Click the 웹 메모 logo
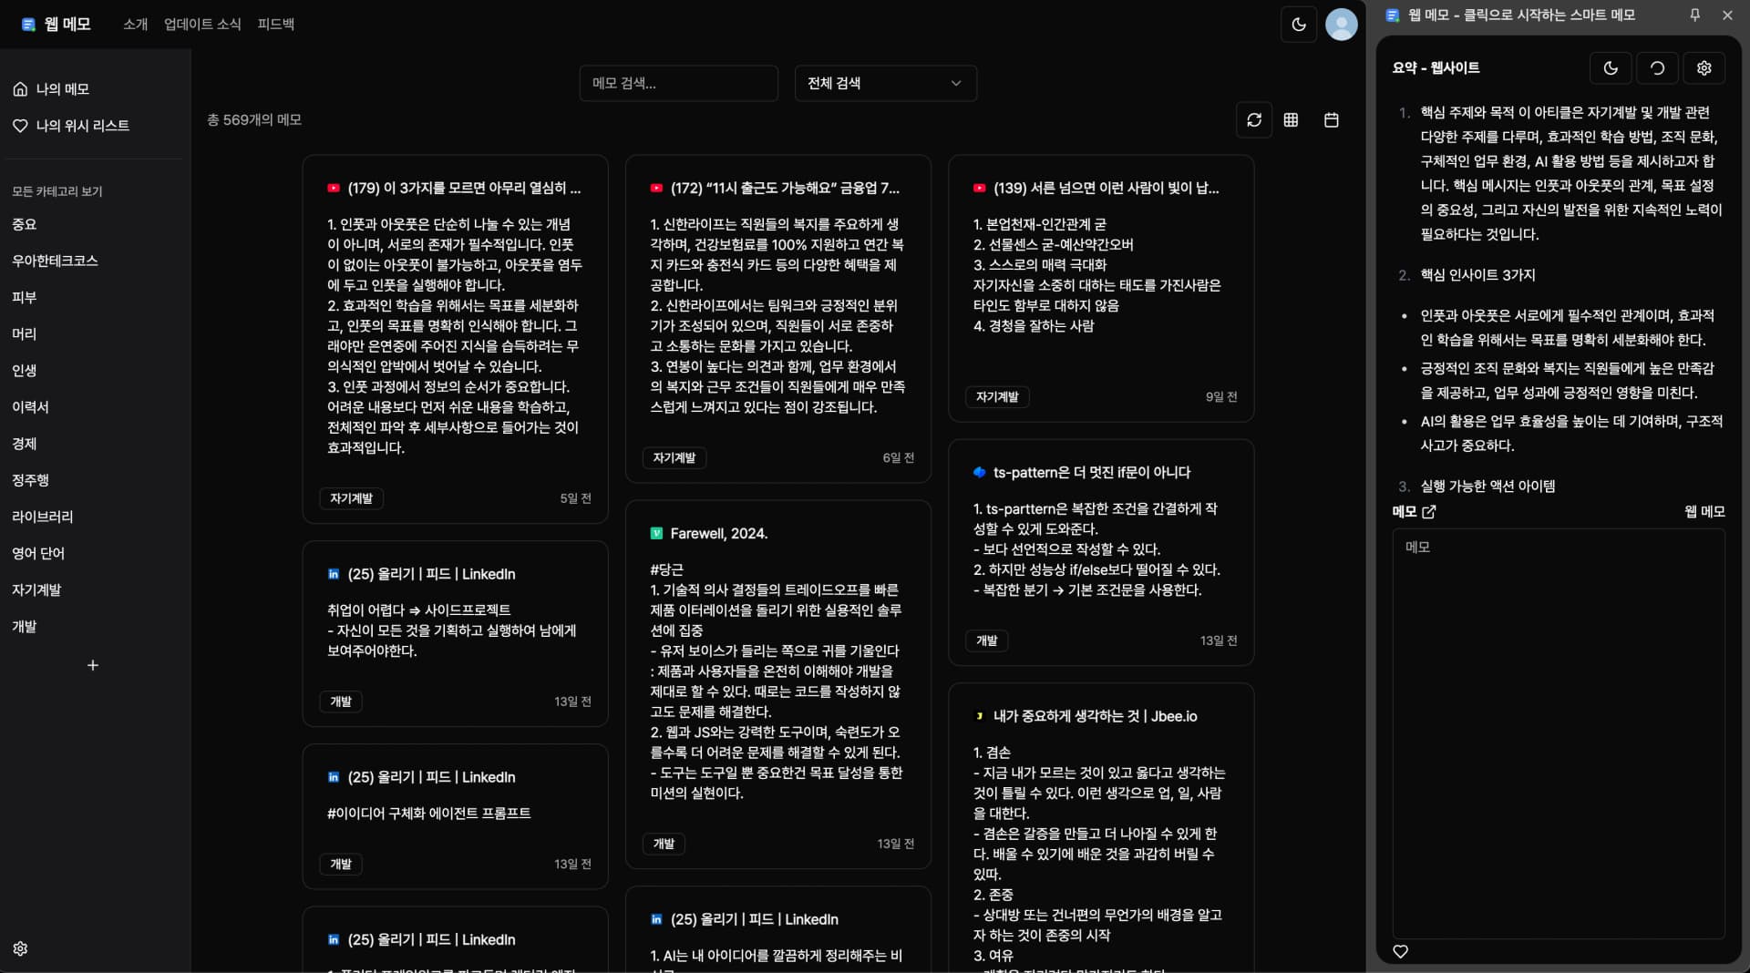Viewport: 1750px width, 973px height. coord(56,25)
